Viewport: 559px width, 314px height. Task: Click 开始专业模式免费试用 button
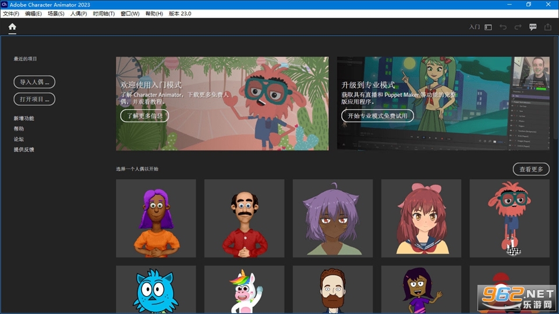pos(377,116)
